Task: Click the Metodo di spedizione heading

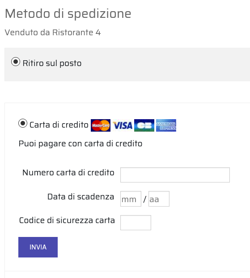Action: pyautogui.click(x=68, y=14)
